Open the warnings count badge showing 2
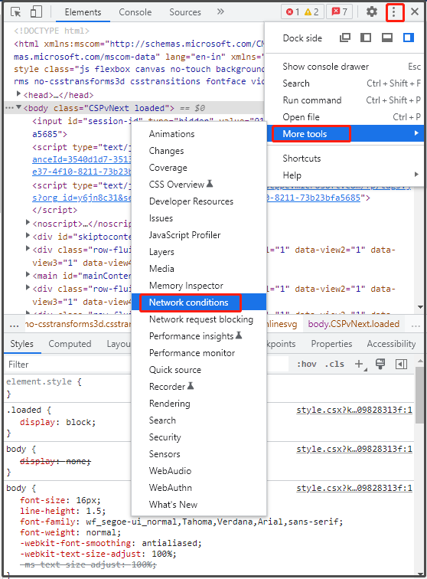The height and width of the screenshot is (579, 427). click(311, 11)
